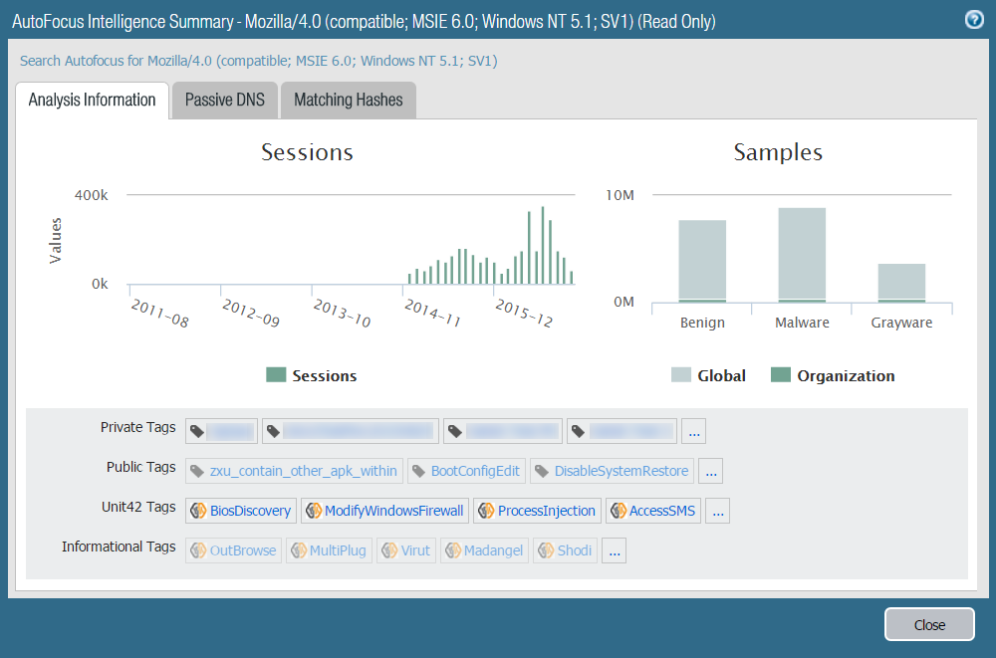Image resolution: width=996 pixels, height=658 pixels.
Task: Click the Virut informational tag
Action: click(406, 550)
